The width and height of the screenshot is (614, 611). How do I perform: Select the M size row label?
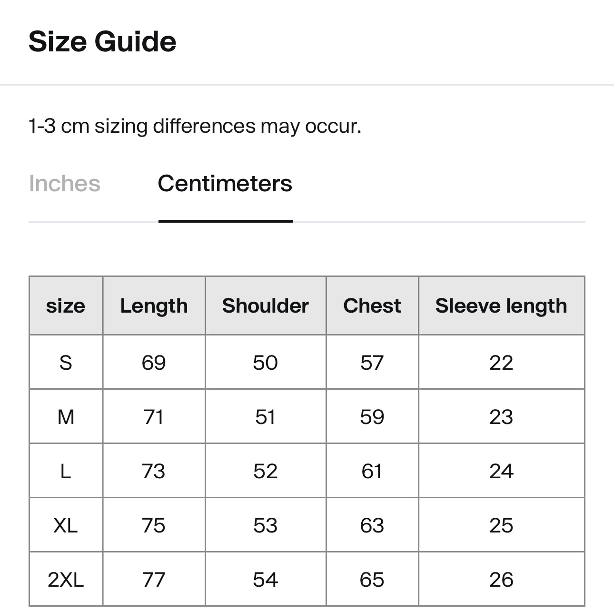point(66,417)
